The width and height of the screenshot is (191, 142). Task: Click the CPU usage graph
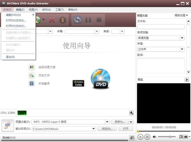click(x=22, y=113)
